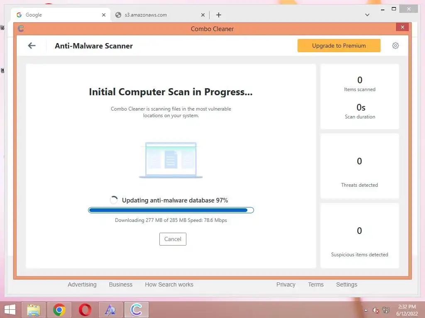Click the network tray icon

coord(386,310)
